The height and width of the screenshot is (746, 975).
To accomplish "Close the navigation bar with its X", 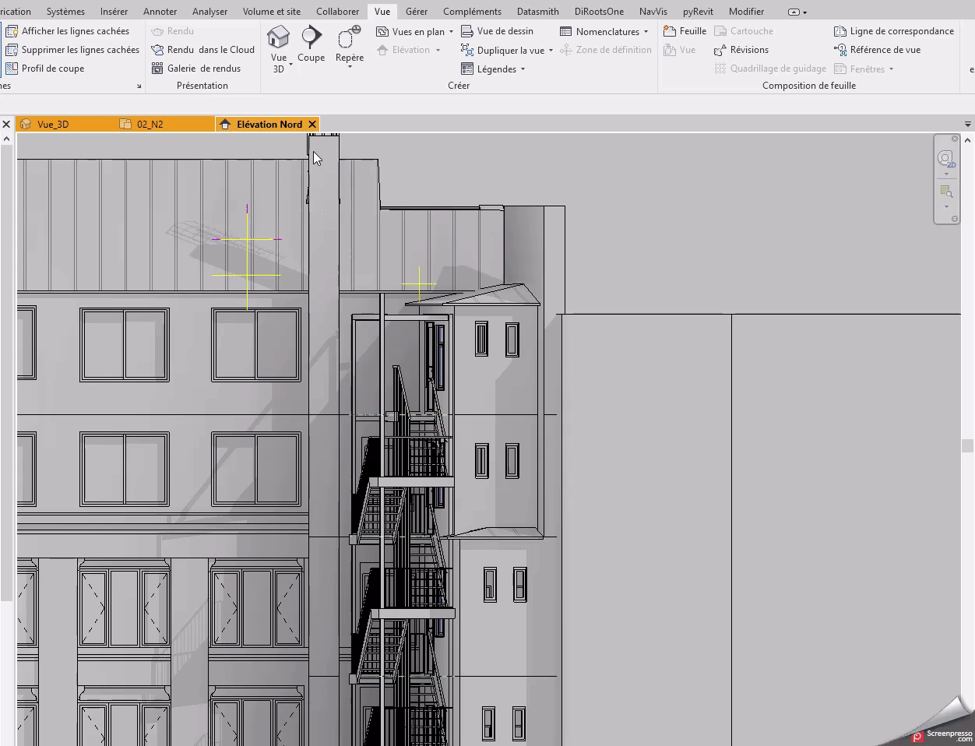I will pos(955,139).
